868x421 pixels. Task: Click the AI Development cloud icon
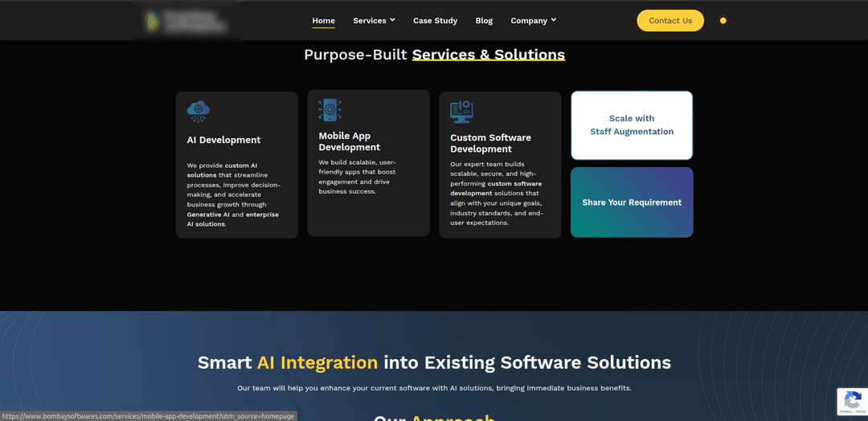click(x=199, y=112)
